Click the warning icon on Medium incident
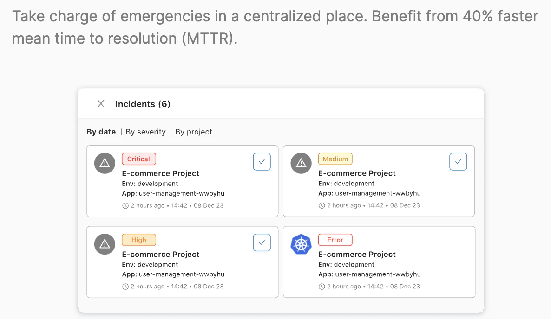The height and width of the screenshot is (319, 551). click(301, 163)
